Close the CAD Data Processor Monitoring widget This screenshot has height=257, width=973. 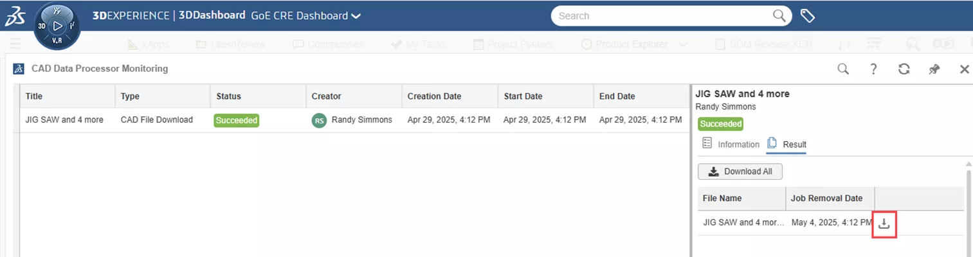[x=964, y=69]
